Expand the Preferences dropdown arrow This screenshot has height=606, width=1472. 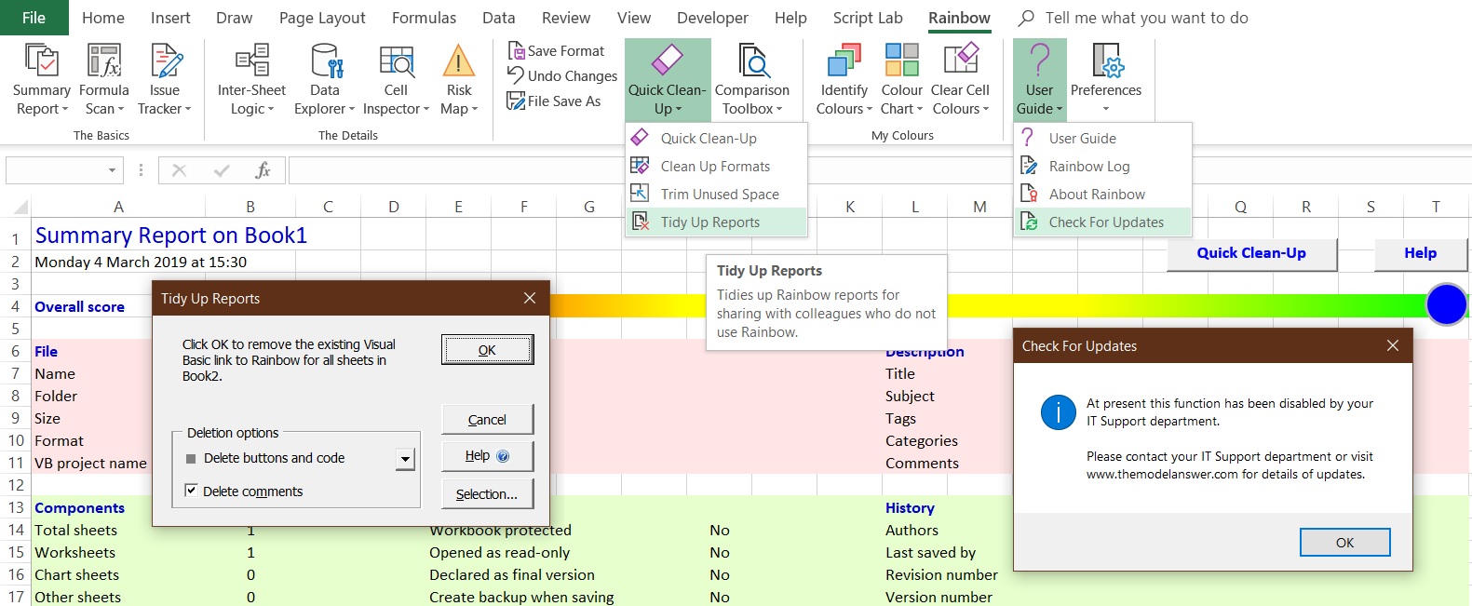click(1106, 110)
